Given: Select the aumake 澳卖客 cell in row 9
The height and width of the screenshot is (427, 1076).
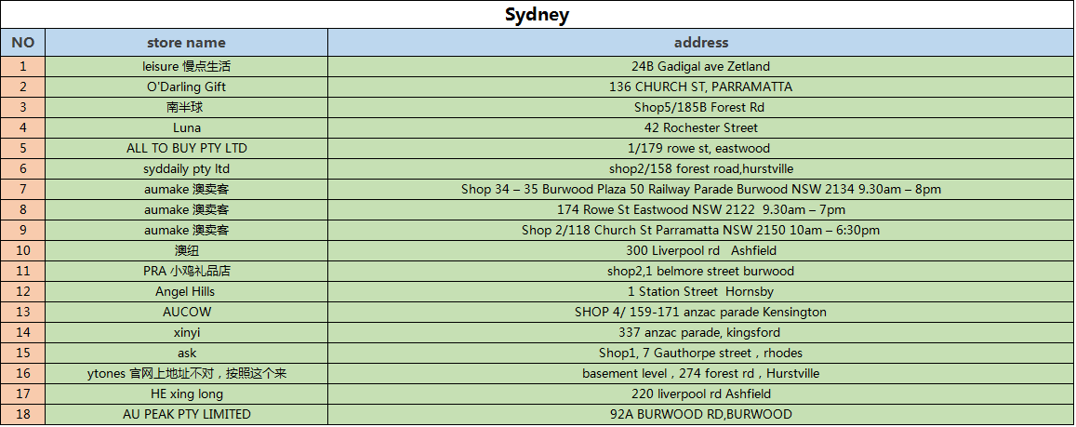Looking at the screenshot, I should pyautogui.click(x=186, y=230).
